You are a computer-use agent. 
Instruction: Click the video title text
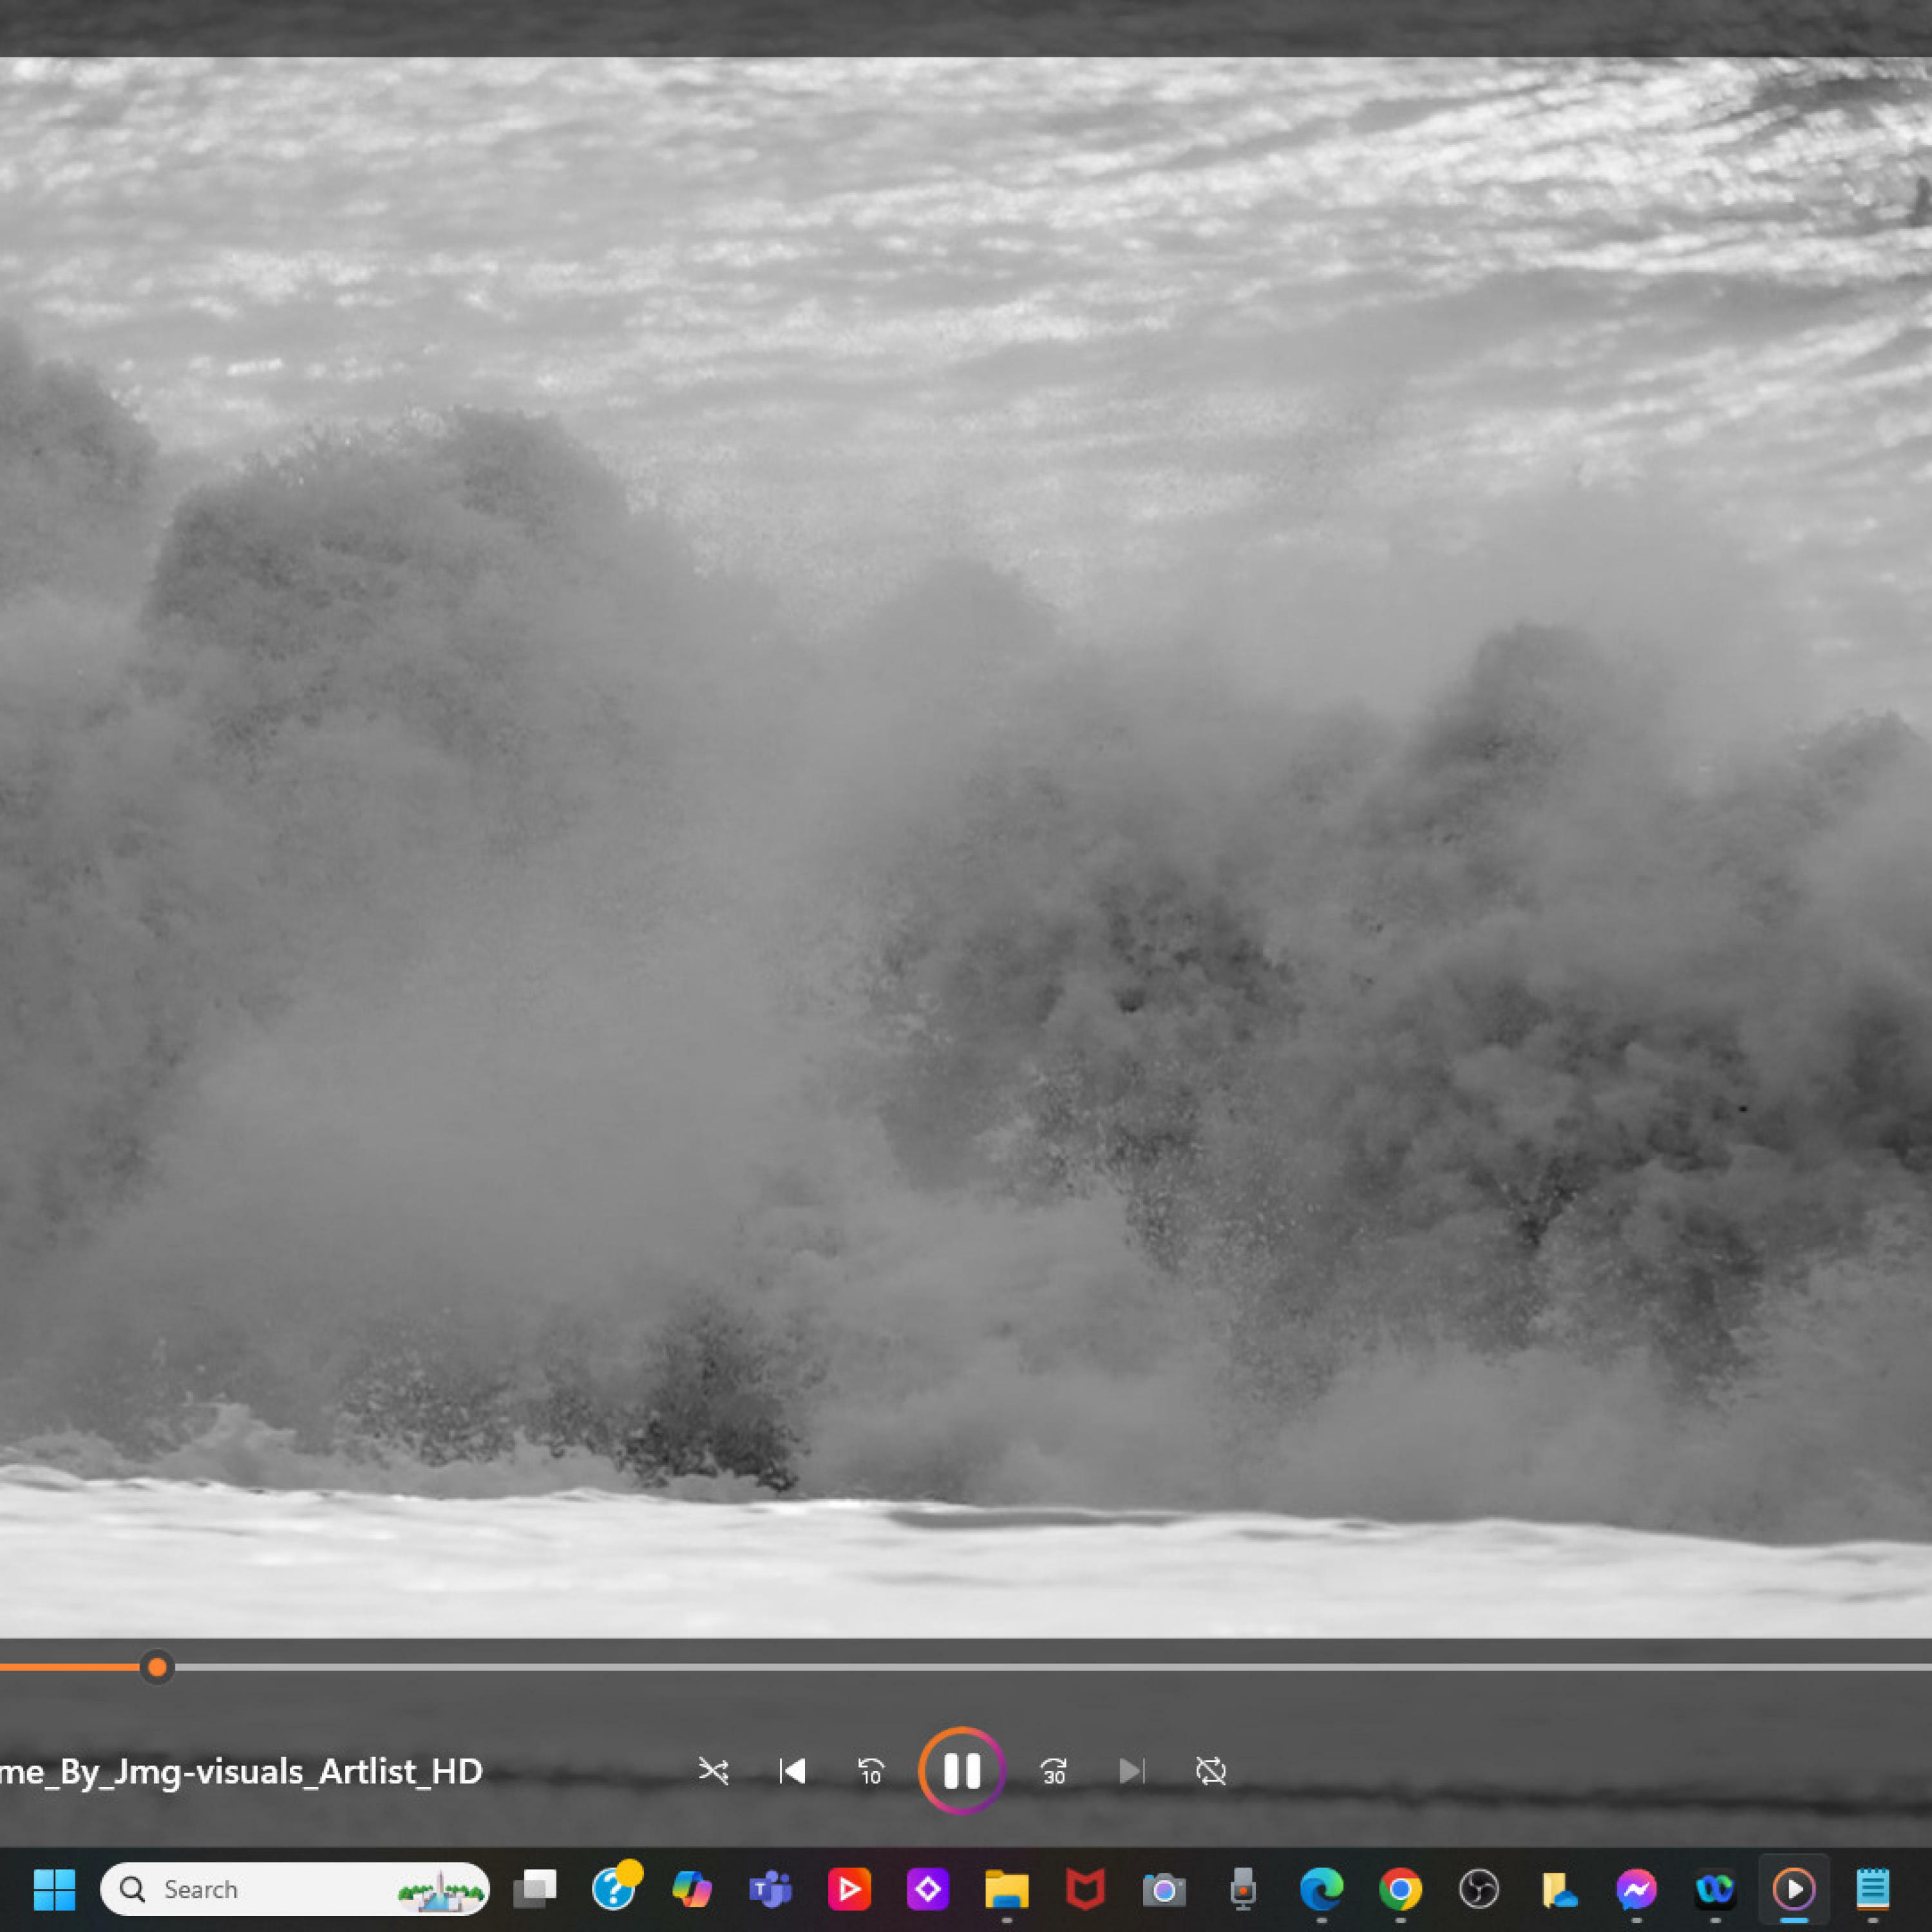pos(240,1771)
